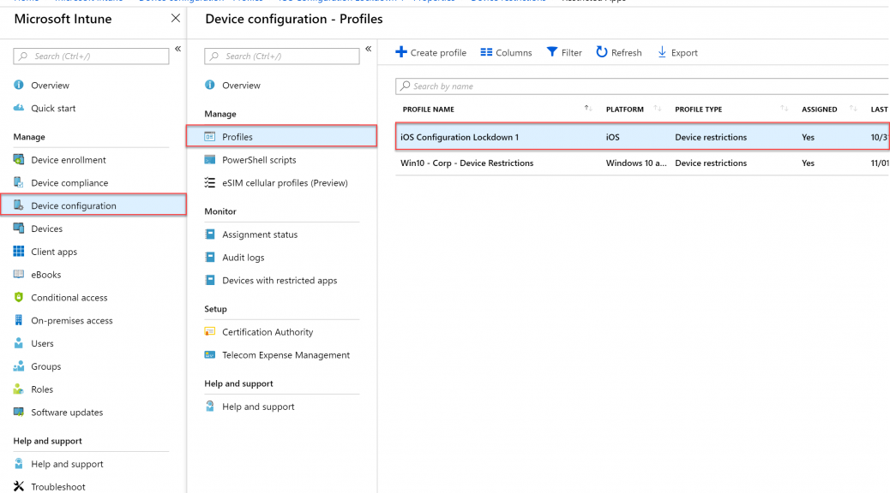This screenshot has height=493, width=890.
Task: Click the Devices icon
Action: coord(19,229)
